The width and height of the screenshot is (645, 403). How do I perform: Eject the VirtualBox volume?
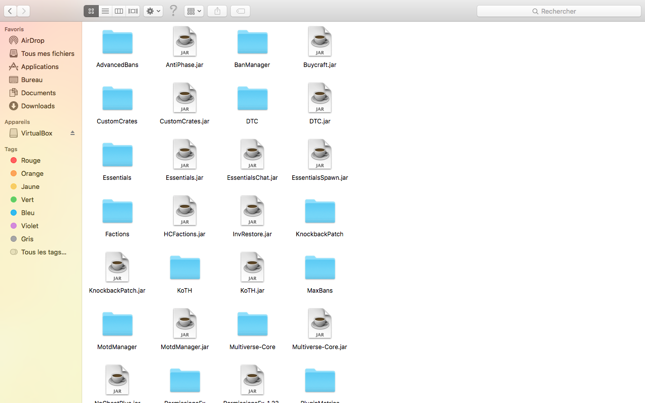click(73, 133)
